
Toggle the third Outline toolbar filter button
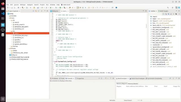point(169,14)
